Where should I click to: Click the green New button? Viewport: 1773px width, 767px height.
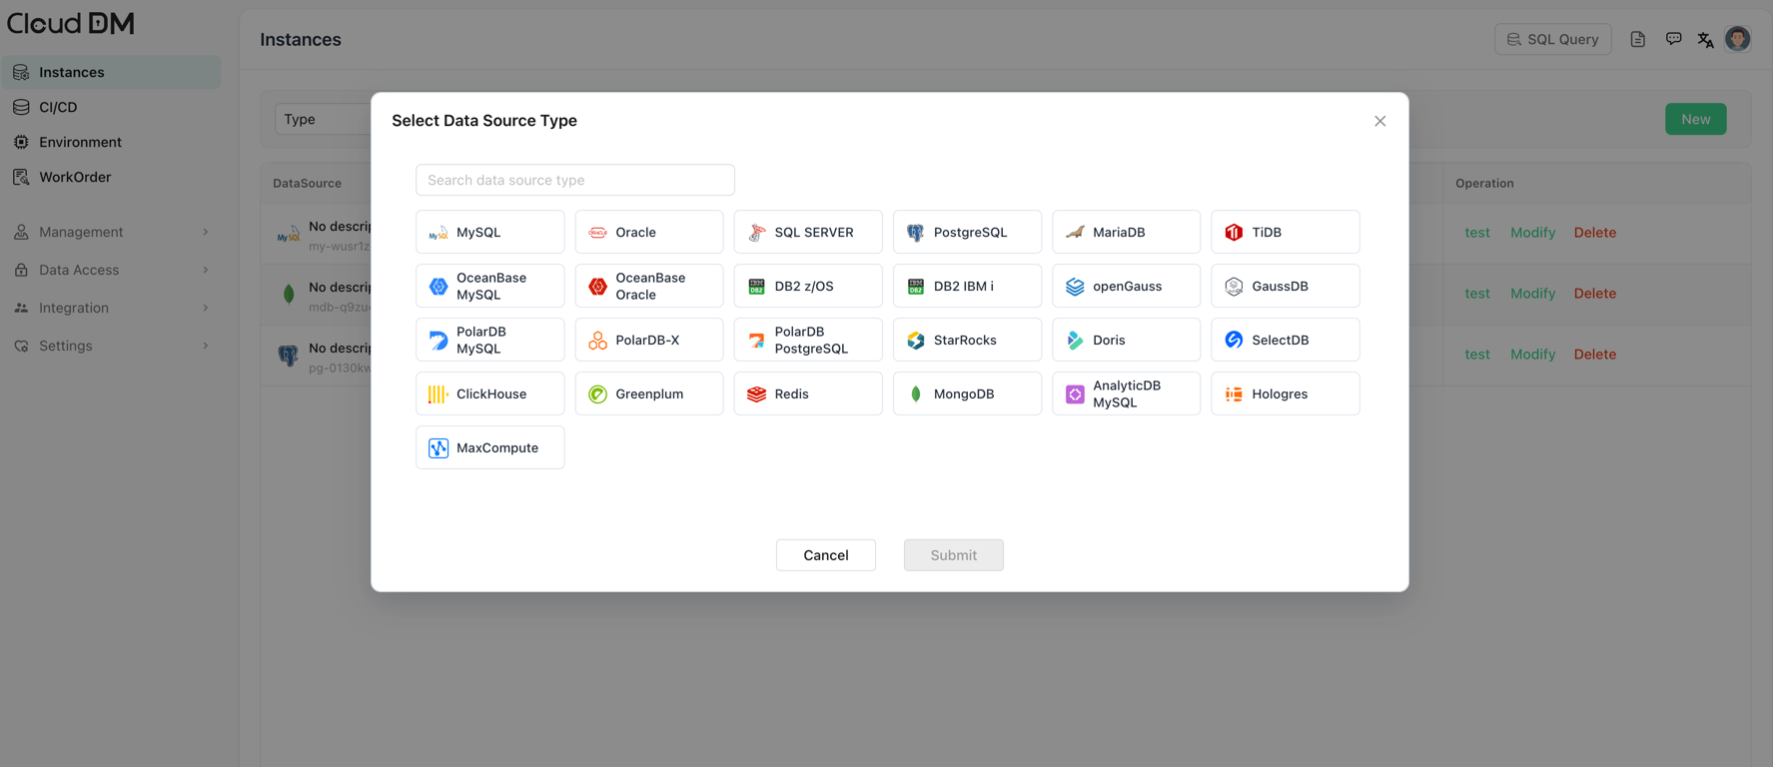(x=1696, y=119)
